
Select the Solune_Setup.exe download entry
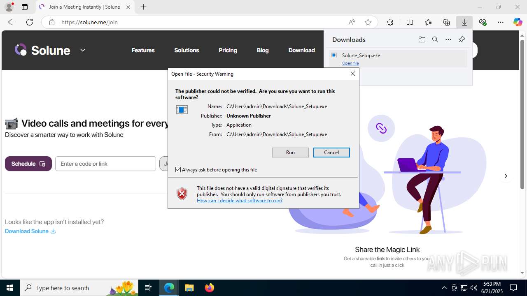click(398, 59)
